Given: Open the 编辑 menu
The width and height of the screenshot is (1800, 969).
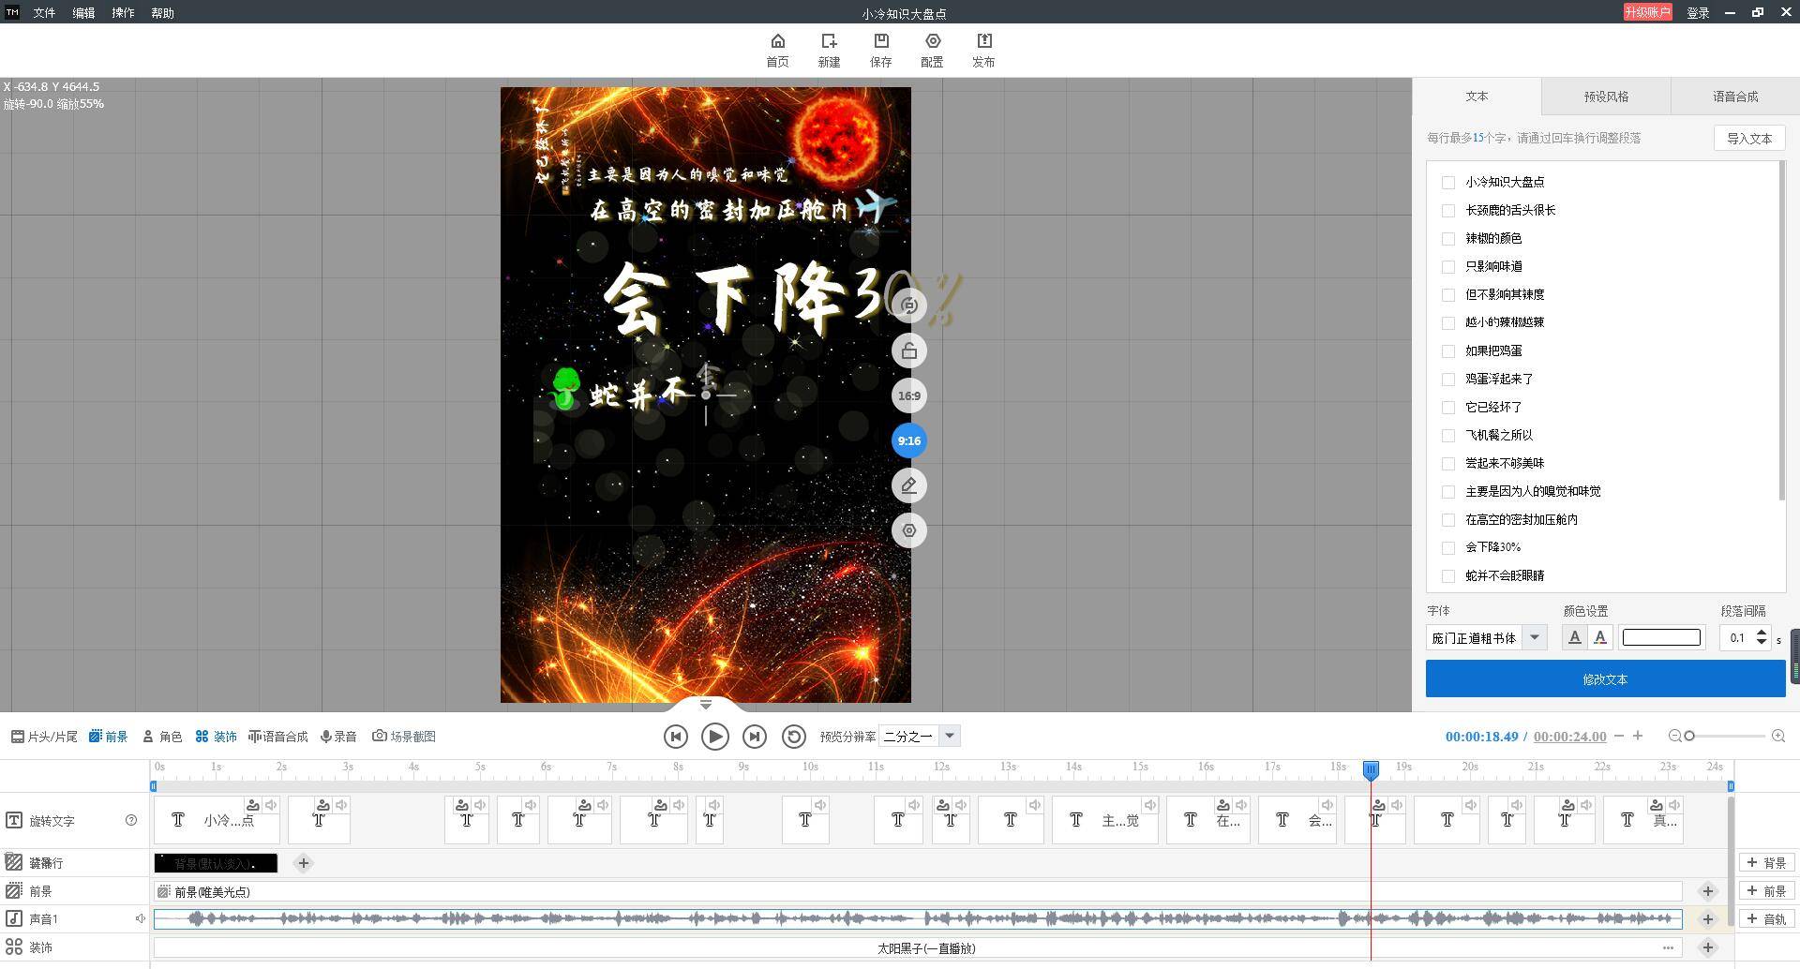Looking at the screenshot, I should pos(83,13).
